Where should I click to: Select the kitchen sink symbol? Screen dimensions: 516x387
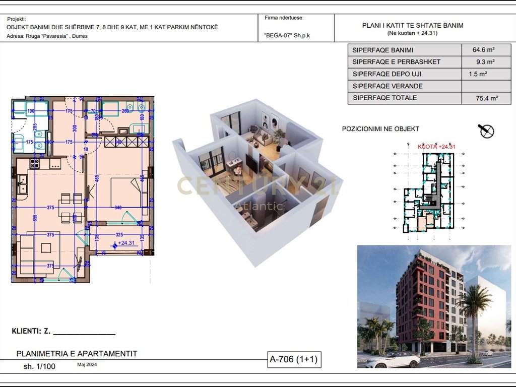coord(21,184)
